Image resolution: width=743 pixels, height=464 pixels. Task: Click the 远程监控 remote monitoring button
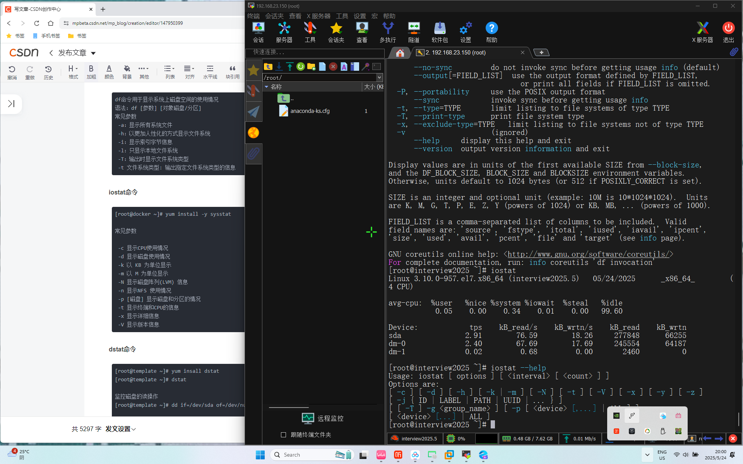coord(323,418)
